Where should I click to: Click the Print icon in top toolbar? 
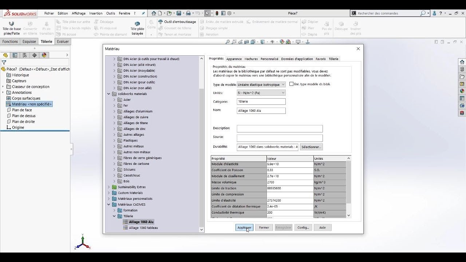(x=188, y=13)
